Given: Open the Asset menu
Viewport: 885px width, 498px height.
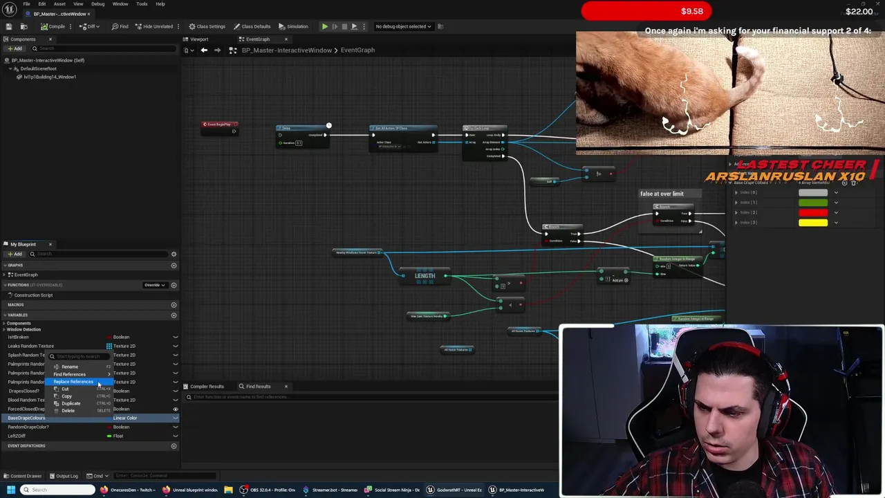Looking at the screenshot, I should tap(59, 4).
